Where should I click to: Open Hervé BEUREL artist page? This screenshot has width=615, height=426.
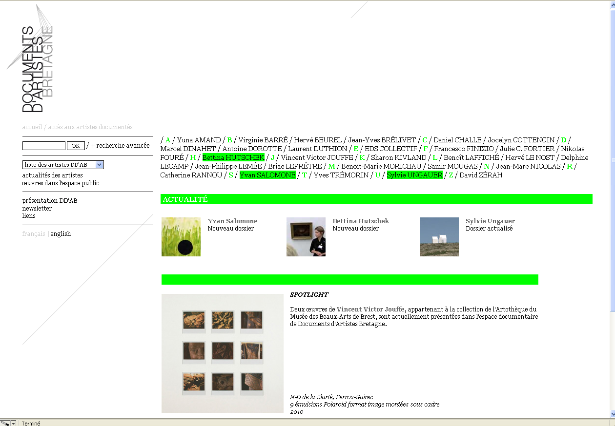(318, 140)
